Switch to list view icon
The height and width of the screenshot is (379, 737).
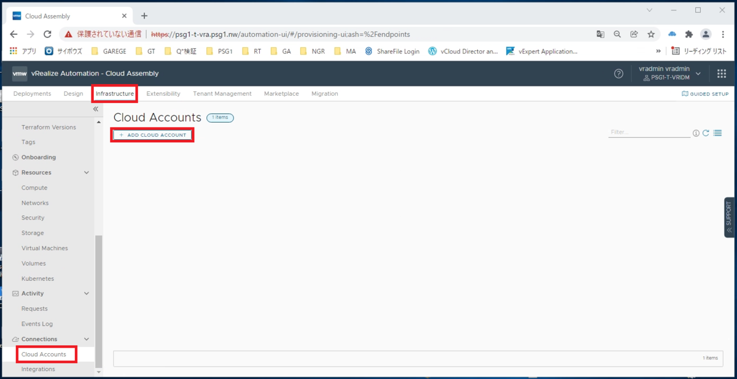pyautogui.click(x=717, y=133)
